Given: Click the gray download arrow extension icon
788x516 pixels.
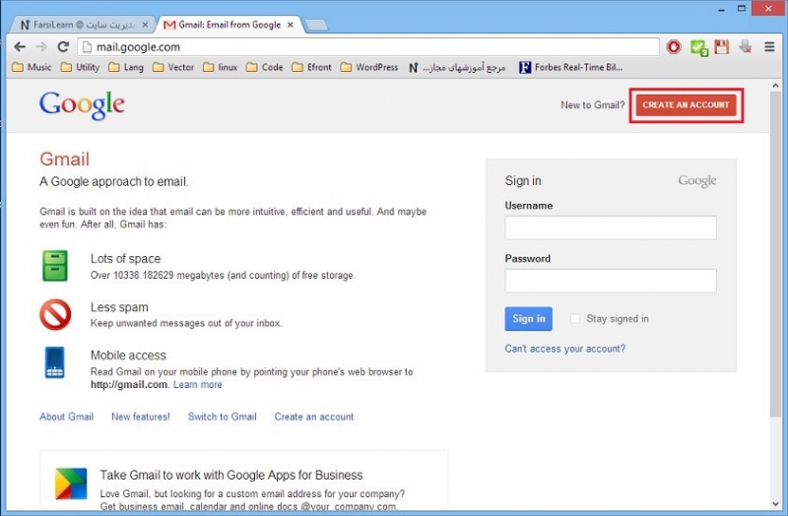Looking at the screenshot, I should coord(746,46).
